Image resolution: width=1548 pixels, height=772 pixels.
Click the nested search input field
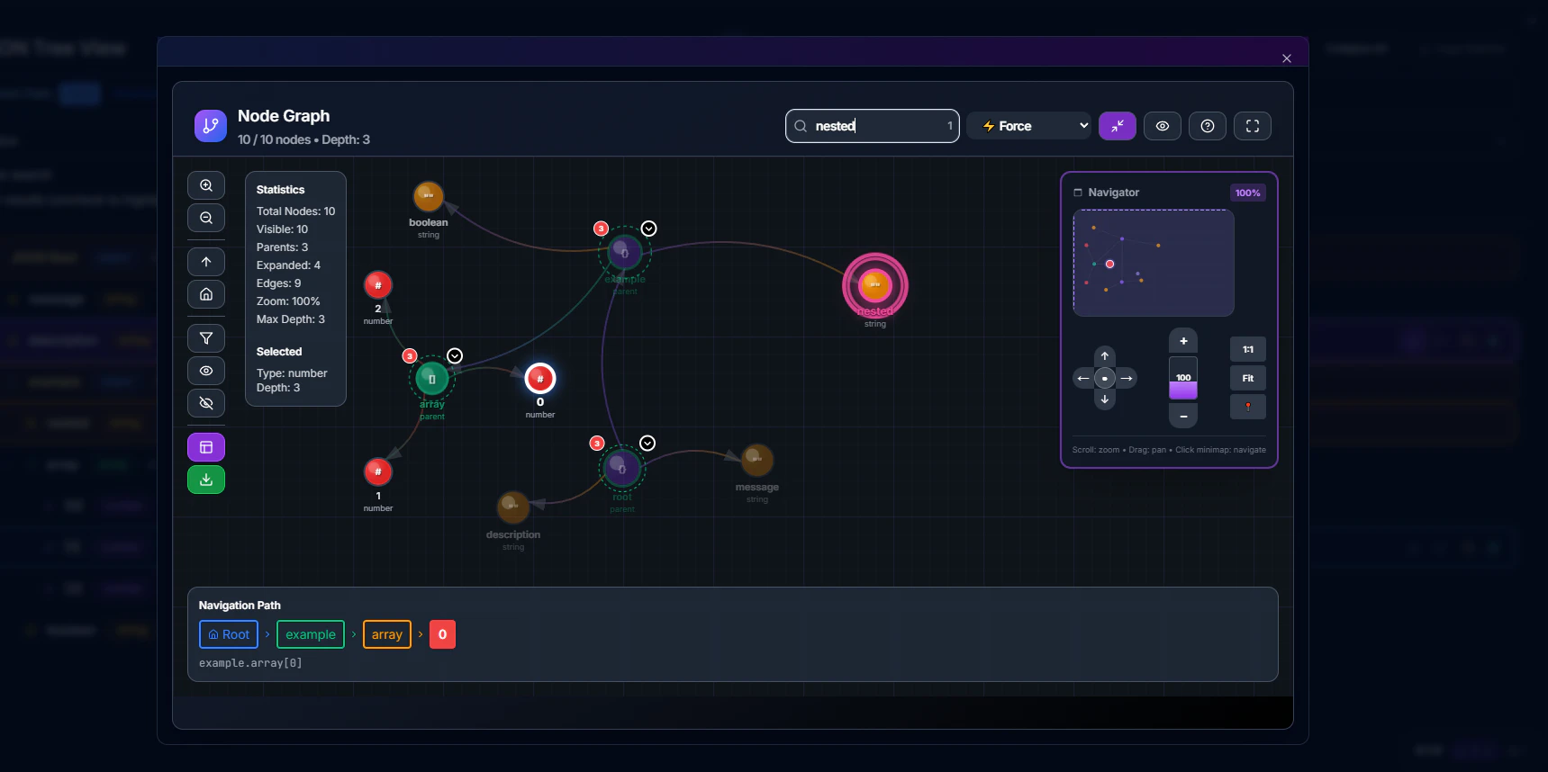pyautogui.click(x=872, y=126)
